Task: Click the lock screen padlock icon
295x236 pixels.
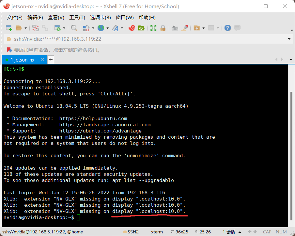Action: pos(163,28)
